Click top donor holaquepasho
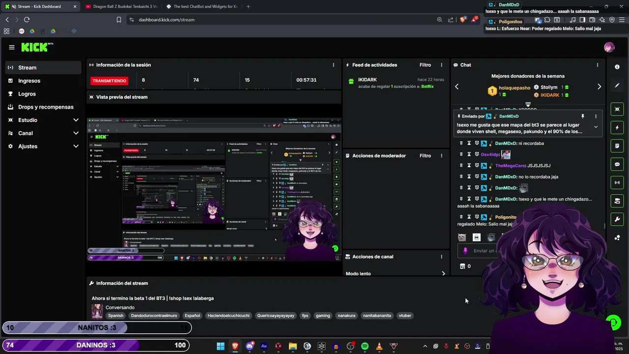The width and height of the screenshot is (629, 354). click(515, 88)
